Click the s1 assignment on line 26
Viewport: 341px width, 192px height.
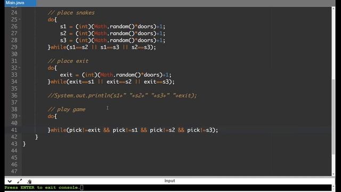point(112,27)
